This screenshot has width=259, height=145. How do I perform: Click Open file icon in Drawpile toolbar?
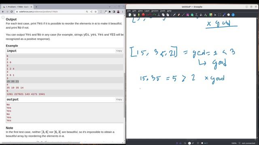click(134, 15)
